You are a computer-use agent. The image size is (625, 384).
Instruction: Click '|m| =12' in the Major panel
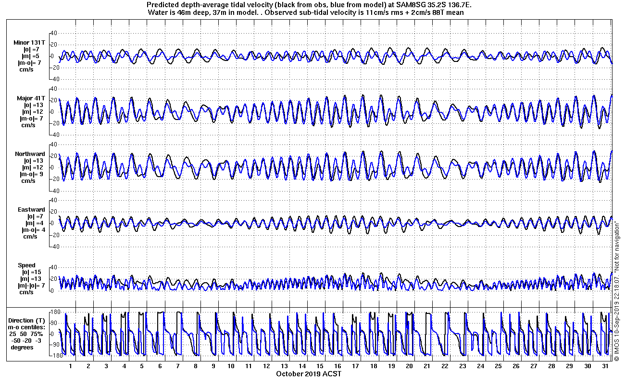(x=33, y=112)
